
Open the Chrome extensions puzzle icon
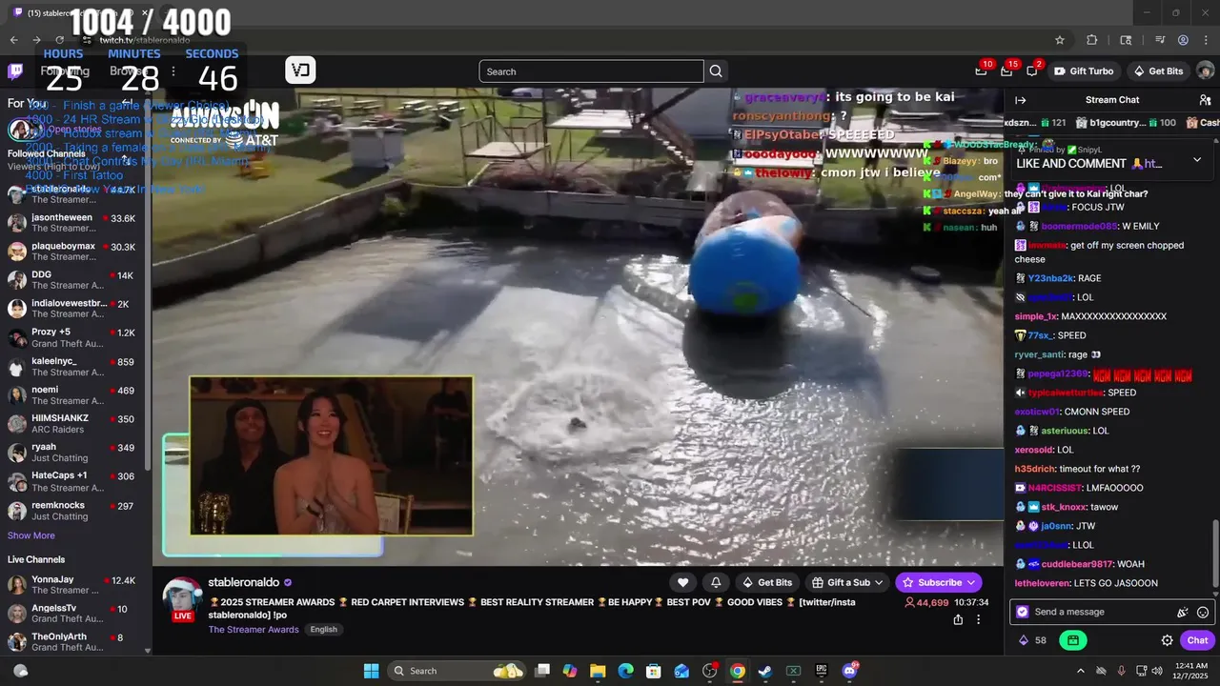tap(1092, 40)
